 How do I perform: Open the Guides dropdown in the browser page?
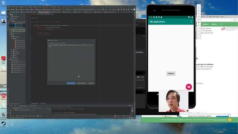point(205,24)
